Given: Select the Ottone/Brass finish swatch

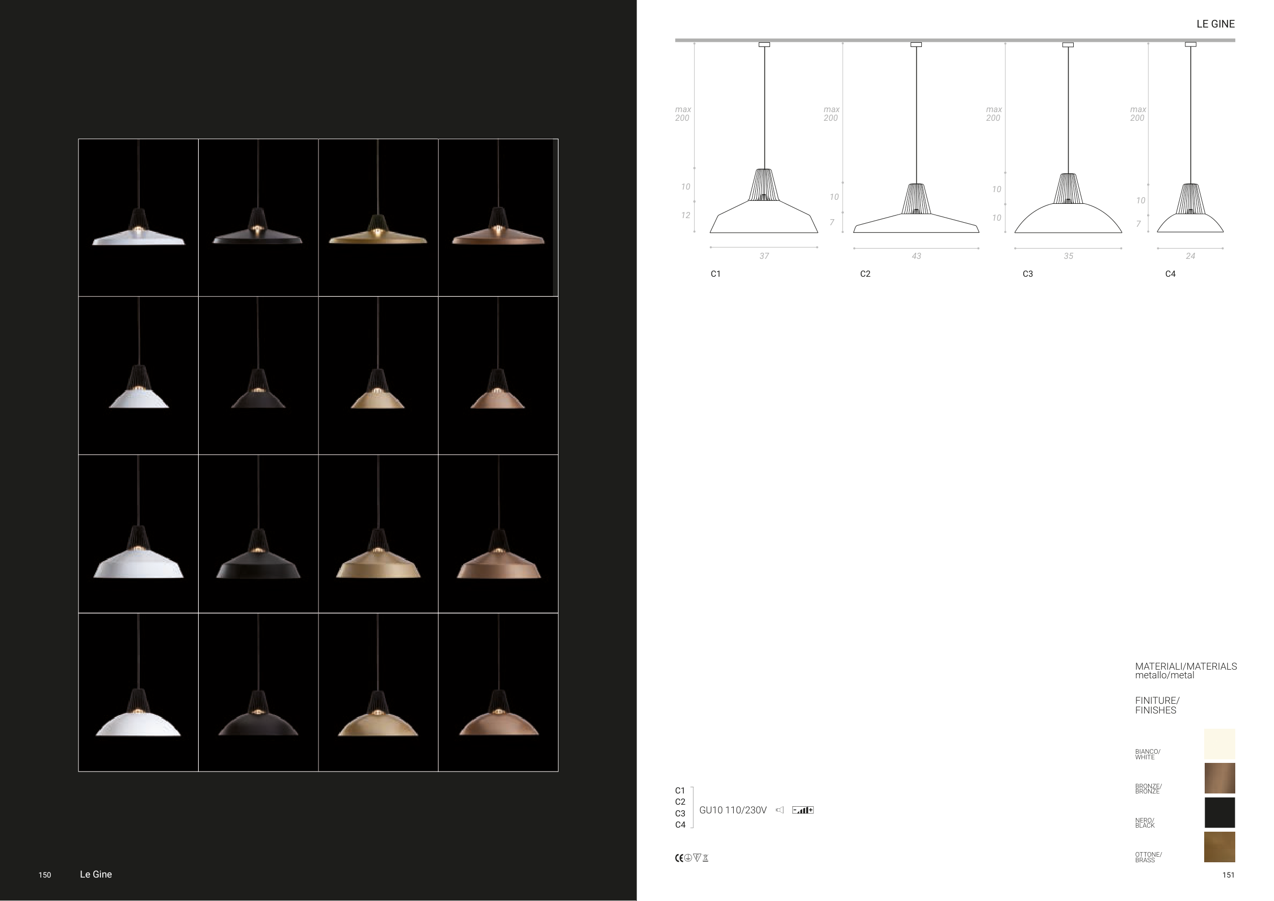Looking at the screenshot, I should coord(1219,846).
